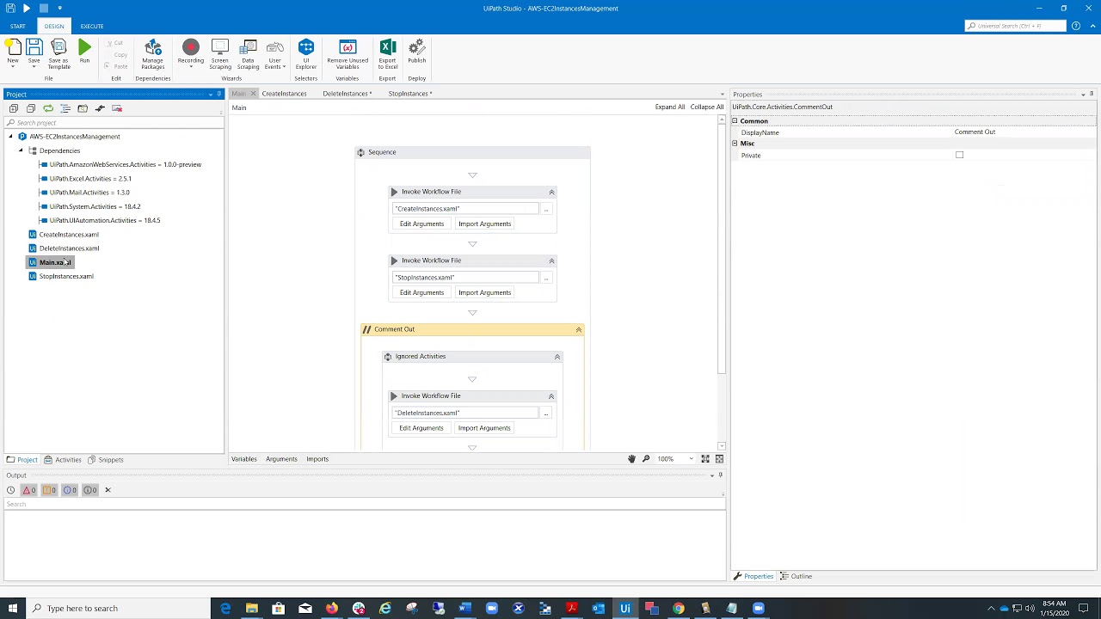This screenshot has height=619, width=1101.
Task: Fit workflow to screen icon
Action: (x=705, y=459)
